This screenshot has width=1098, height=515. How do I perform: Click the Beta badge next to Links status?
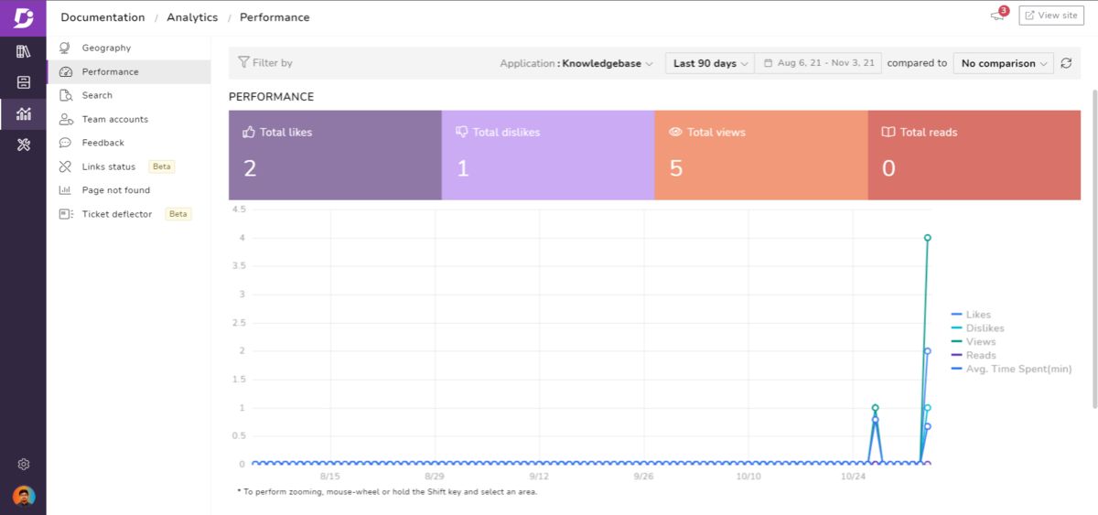click(x=162, y=166)
